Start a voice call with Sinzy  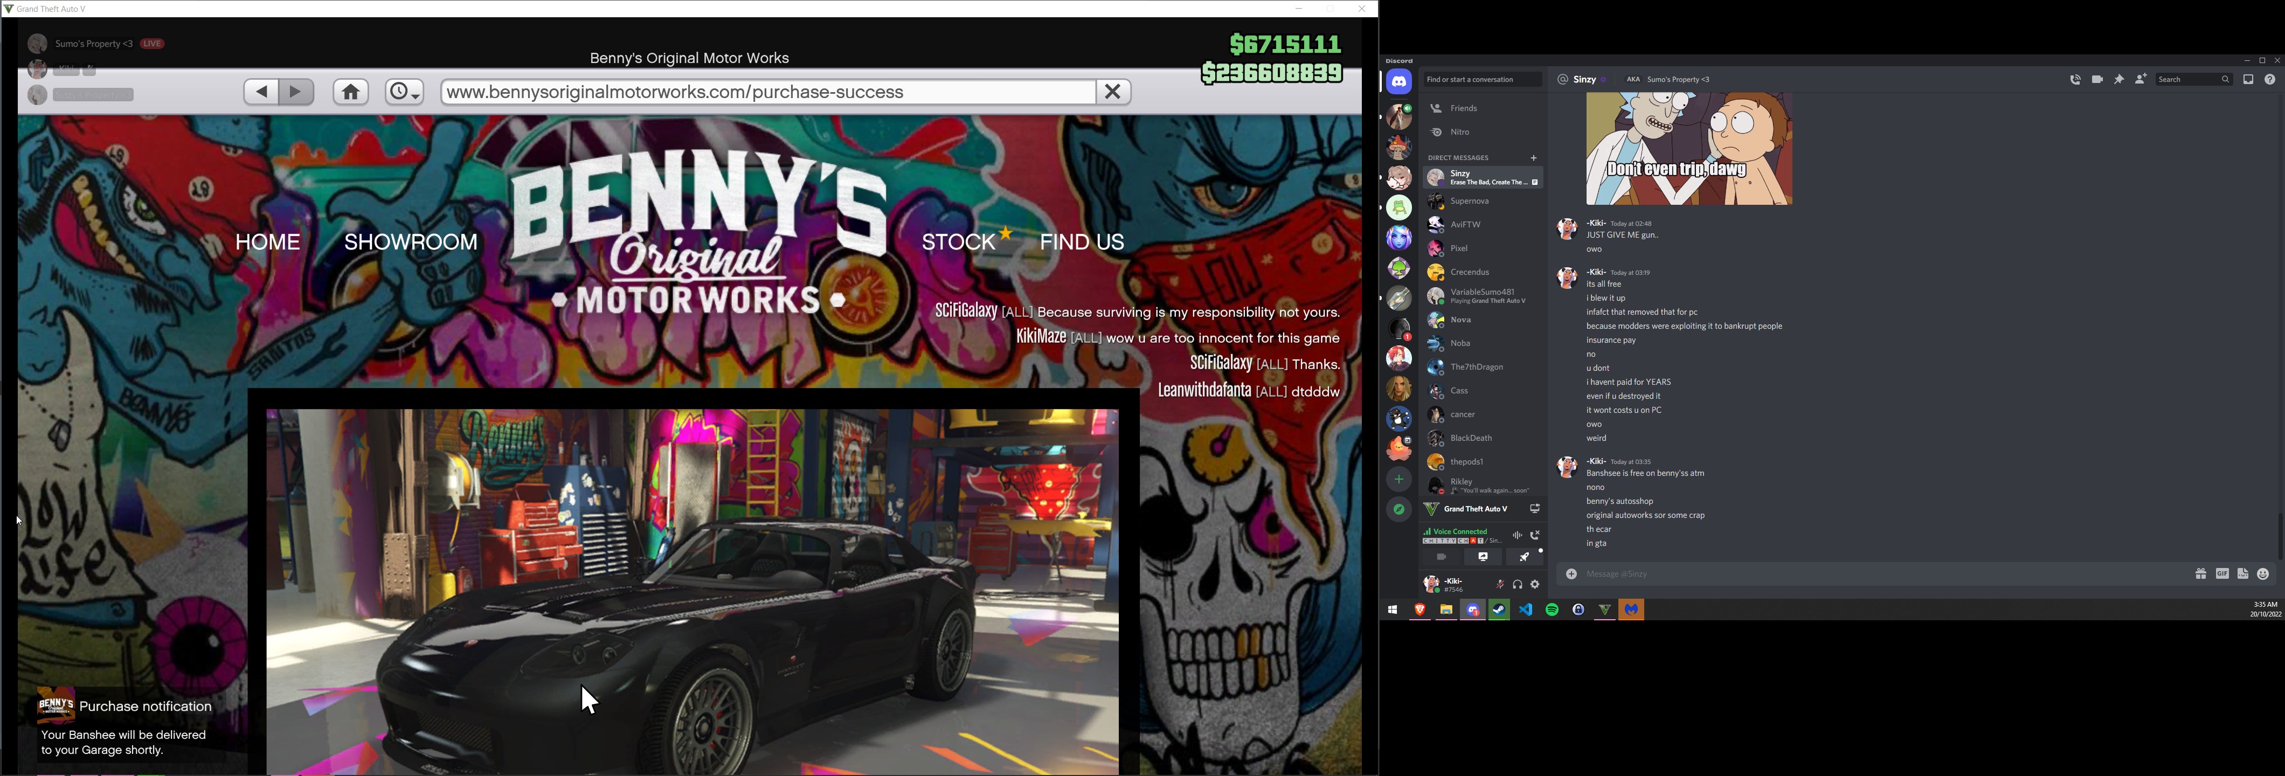click(x=2075, y=80)
